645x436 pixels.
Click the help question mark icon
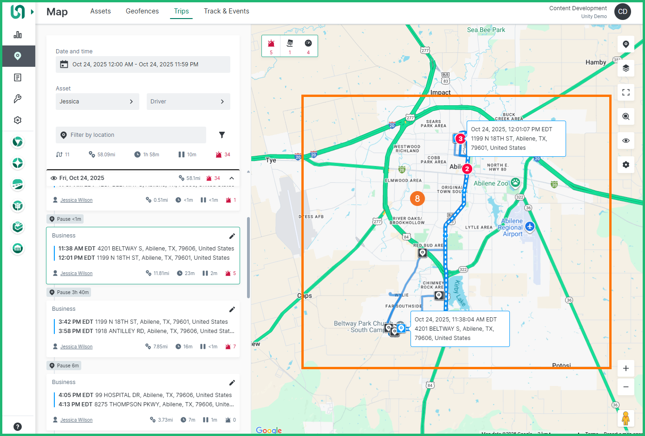coord(18,427)
